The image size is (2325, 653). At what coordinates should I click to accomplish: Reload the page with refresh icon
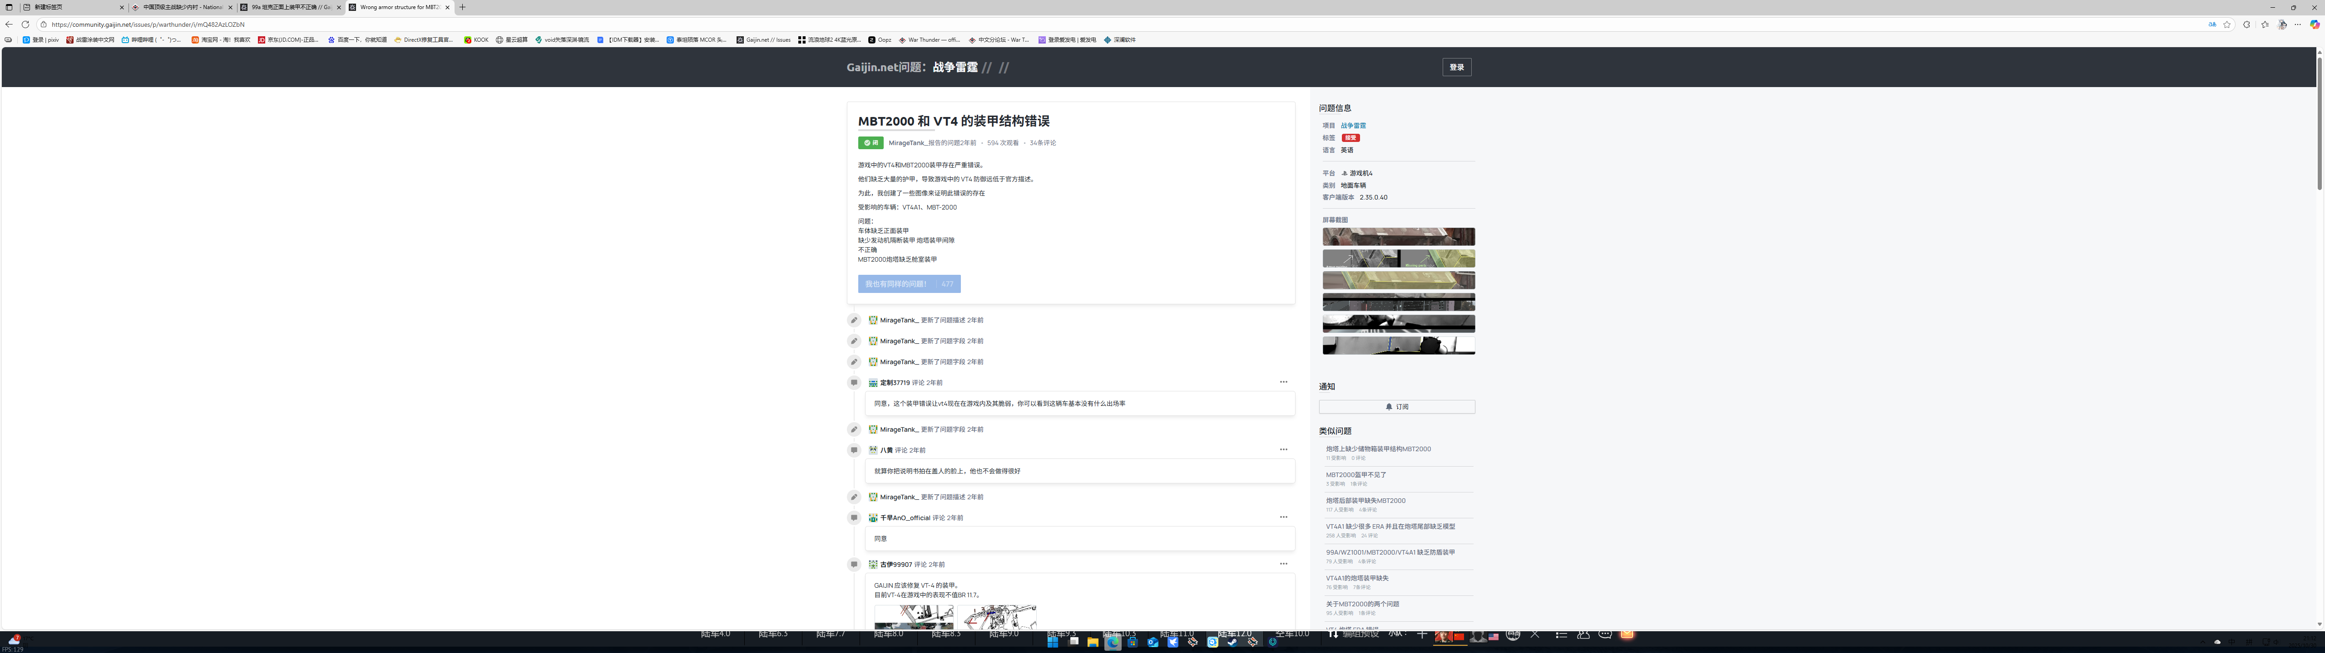[x=25, y=24]
